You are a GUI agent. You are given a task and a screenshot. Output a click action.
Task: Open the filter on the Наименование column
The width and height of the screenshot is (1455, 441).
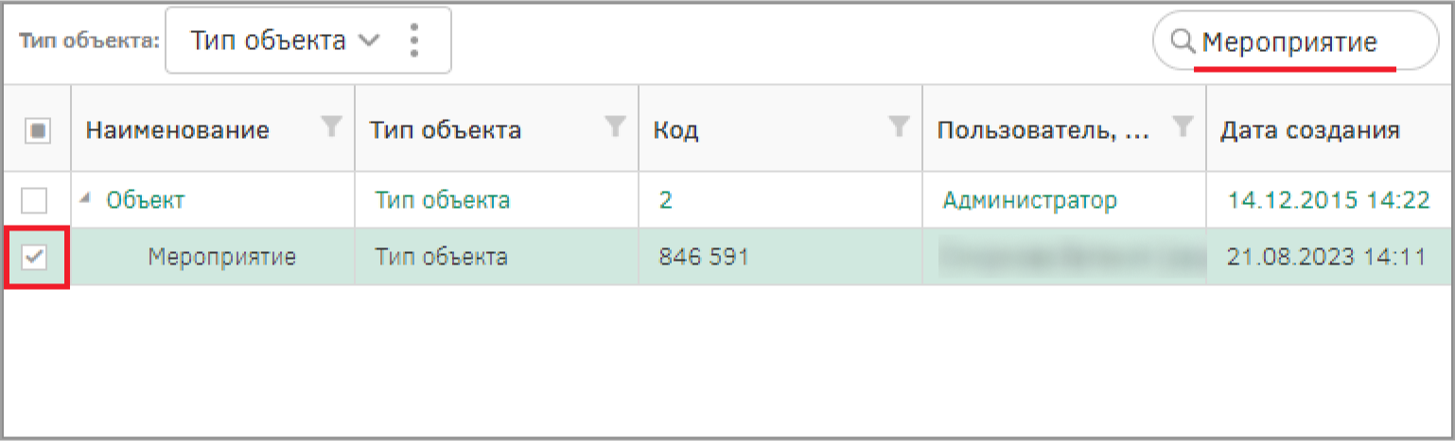(331, 126)
